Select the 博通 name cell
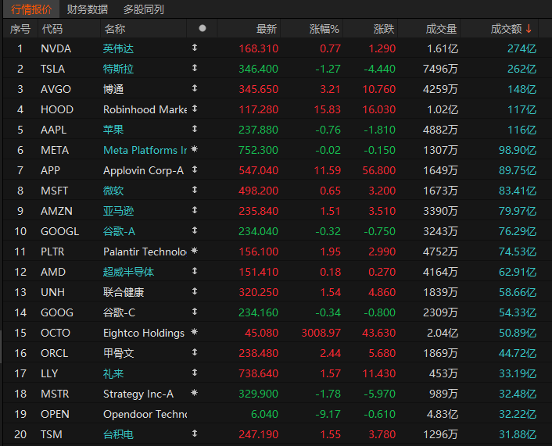Viewport: 552px width, 446px height. pos(113,89)
